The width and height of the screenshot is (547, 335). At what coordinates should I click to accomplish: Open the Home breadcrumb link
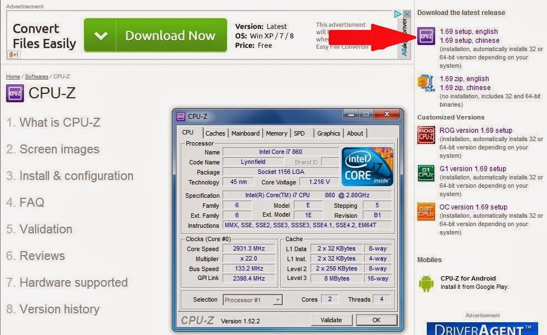(x=13, y=77)
